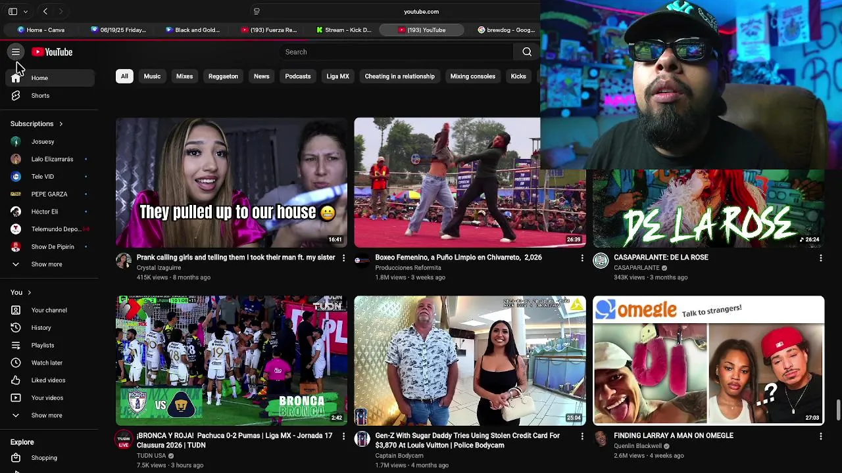Play the Louis Vuitton bodycam thumbnail
The image size is (842, 473).
pyautogui.click(x=470, y=361)
